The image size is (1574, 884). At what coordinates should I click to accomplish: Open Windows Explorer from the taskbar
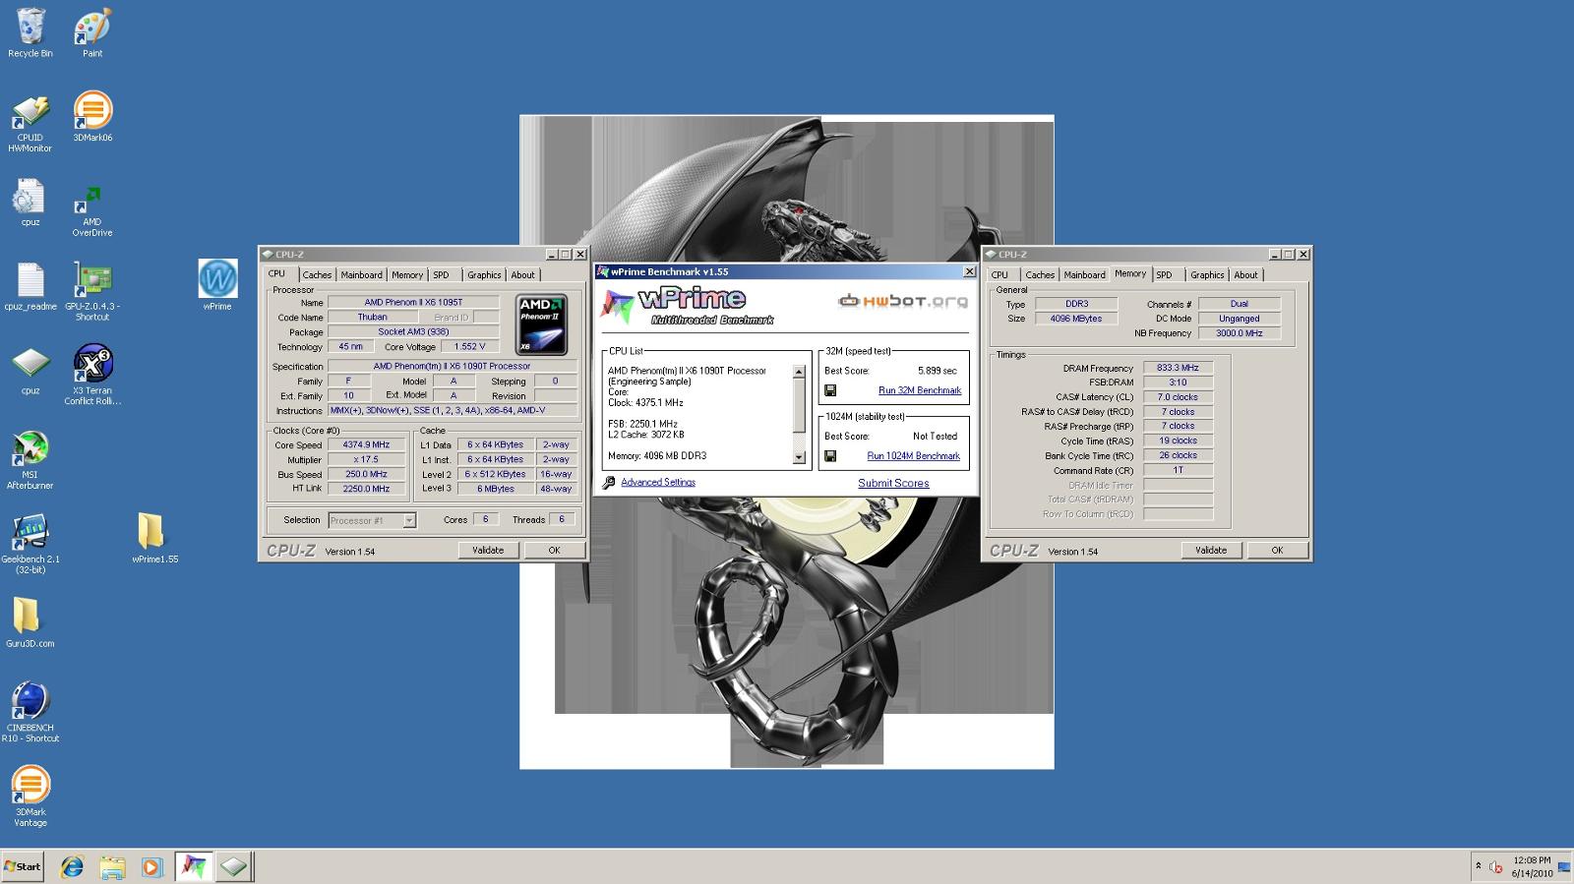112,866
